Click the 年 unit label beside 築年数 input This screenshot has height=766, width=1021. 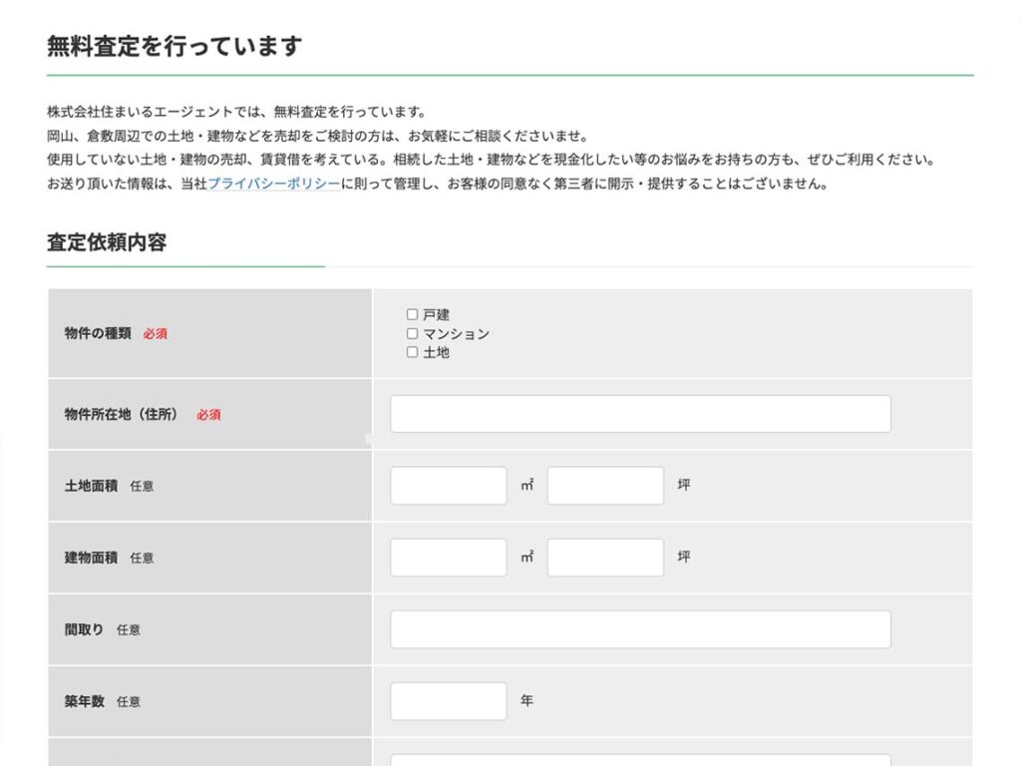pyautogui.click(x=525, y=700)
